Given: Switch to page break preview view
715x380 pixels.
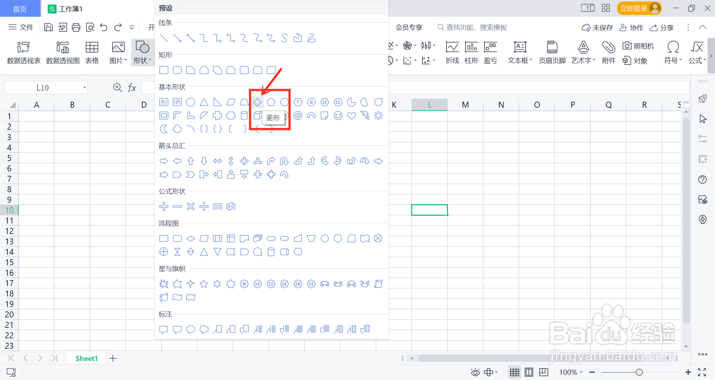Looking at the screenshot, I should point(543,372).
